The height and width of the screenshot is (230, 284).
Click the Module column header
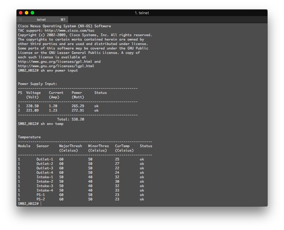click(24, 146)
